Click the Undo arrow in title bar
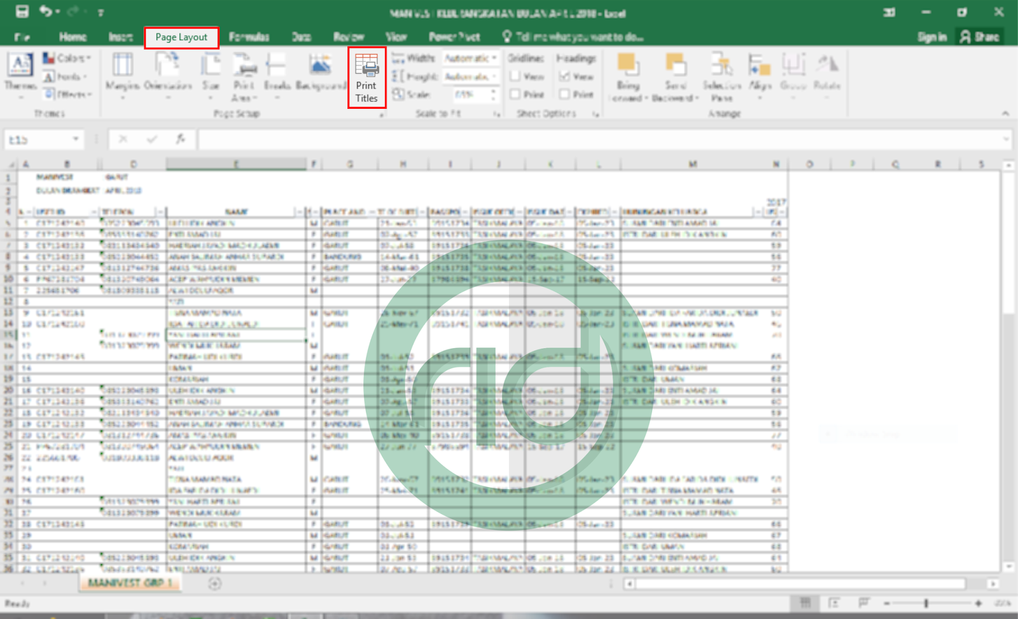This screenshot has height=619, width=1018. [46, 11]
